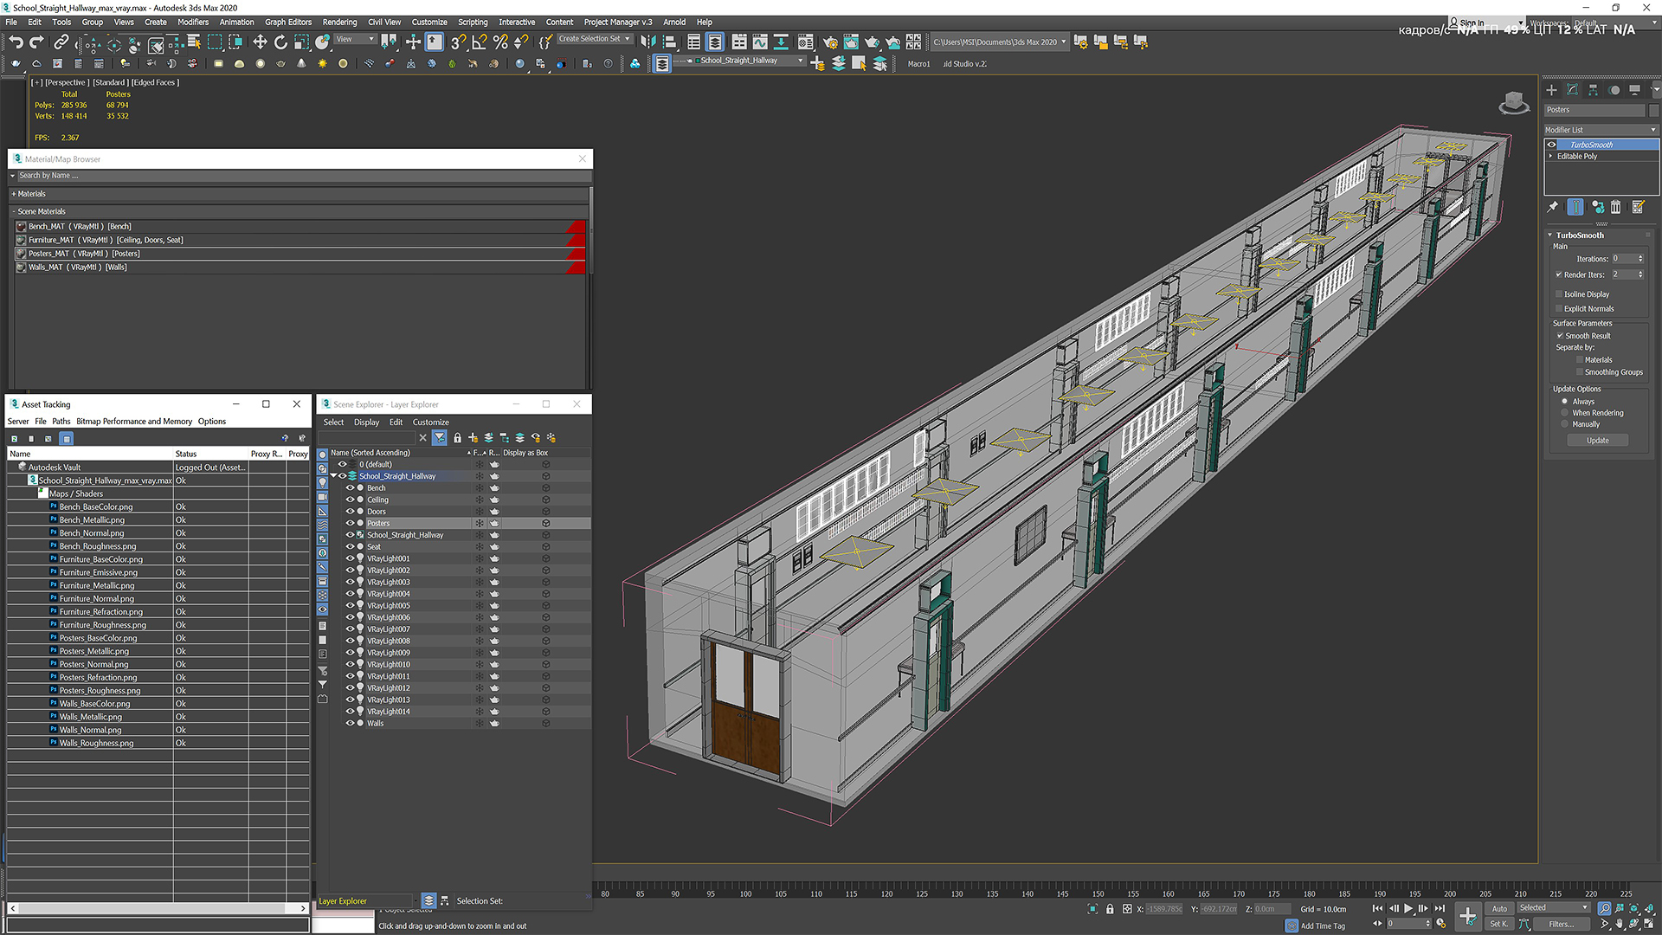Select Manually update radio button
Viewport: 1662px width, 935px height.
(x=1564, y=424)
